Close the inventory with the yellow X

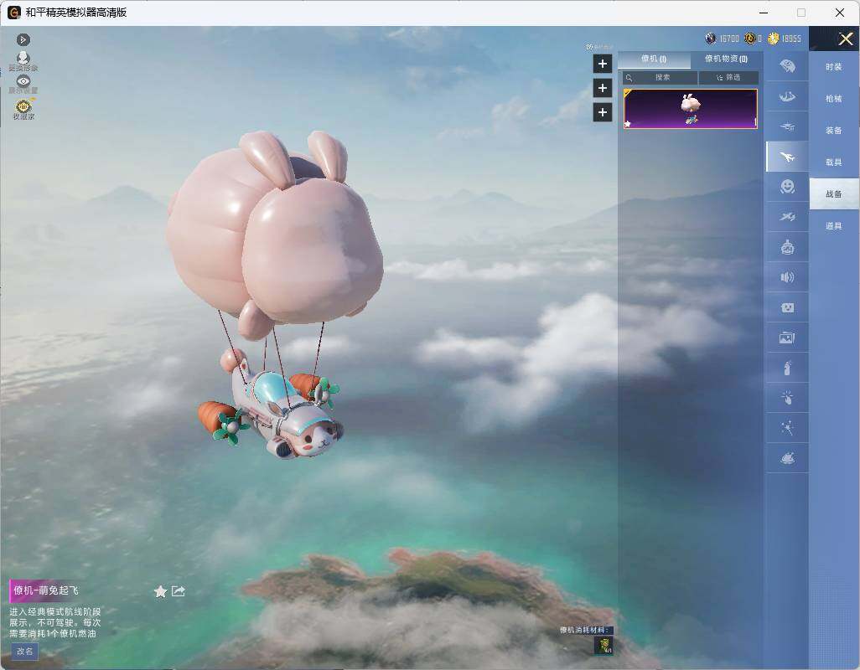pyautogui.click(x=845, y=39)
